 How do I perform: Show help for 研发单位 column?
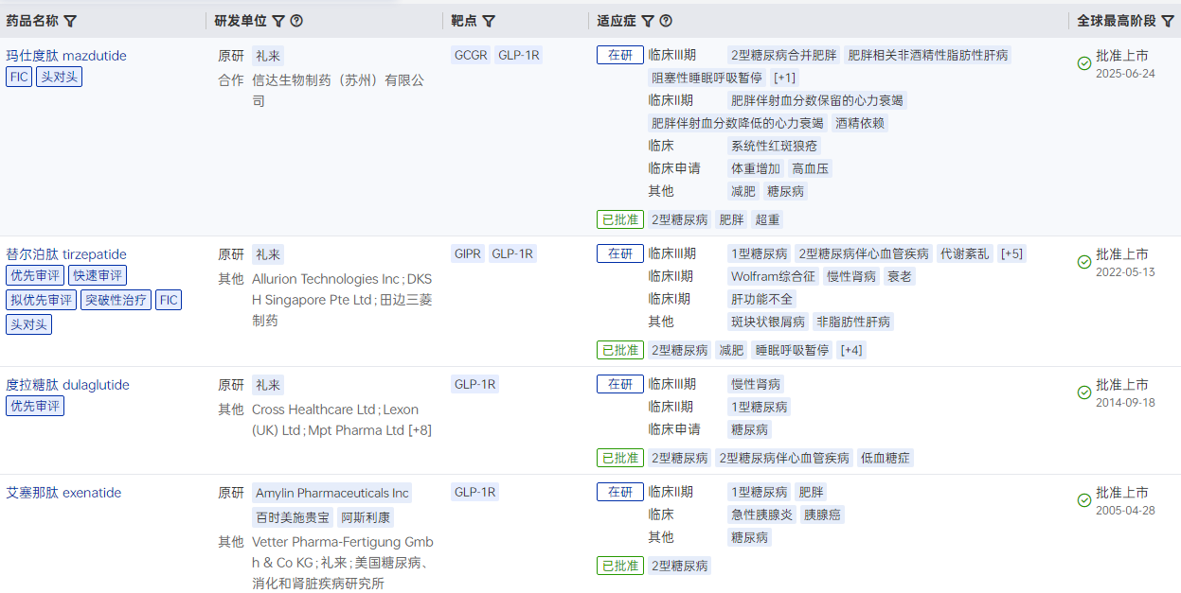point(296,21)
